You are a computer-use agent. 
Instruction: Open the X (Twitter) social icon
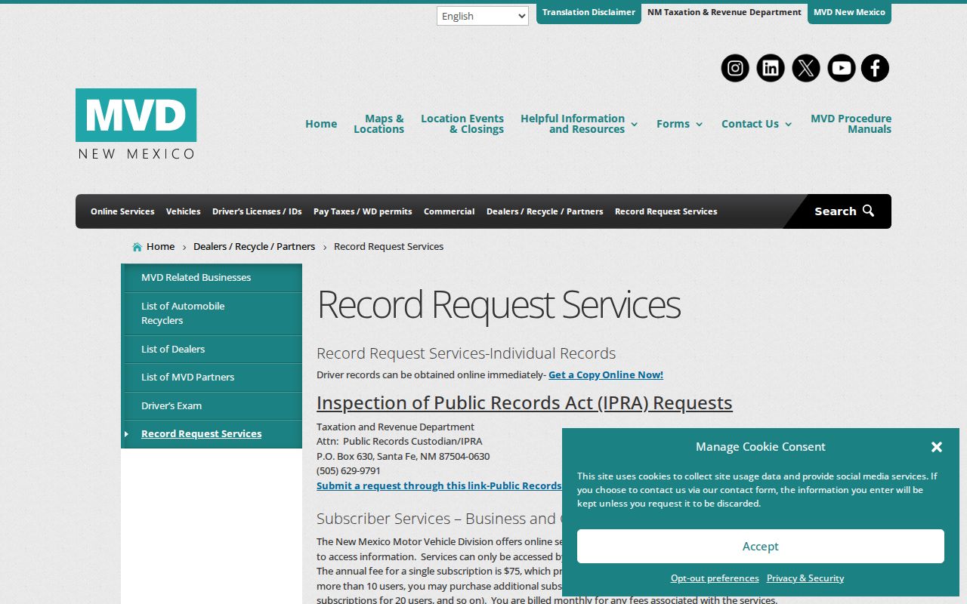(806, 68)
